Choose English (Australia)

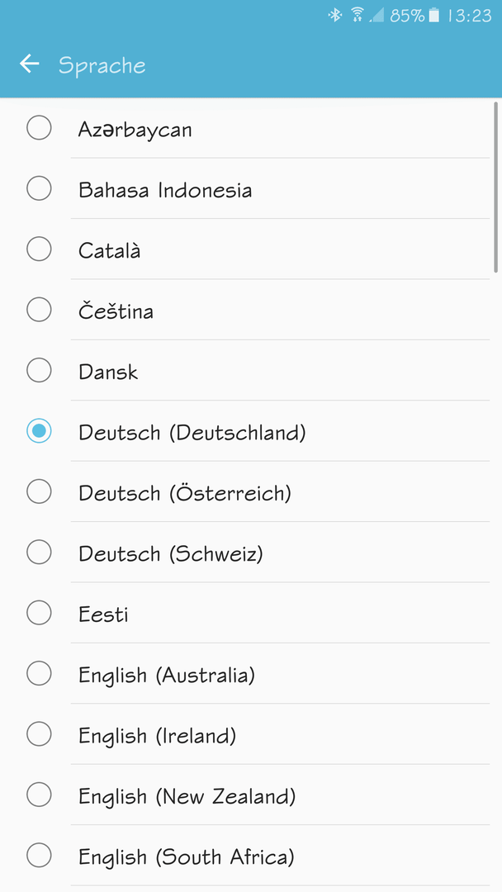251,674
